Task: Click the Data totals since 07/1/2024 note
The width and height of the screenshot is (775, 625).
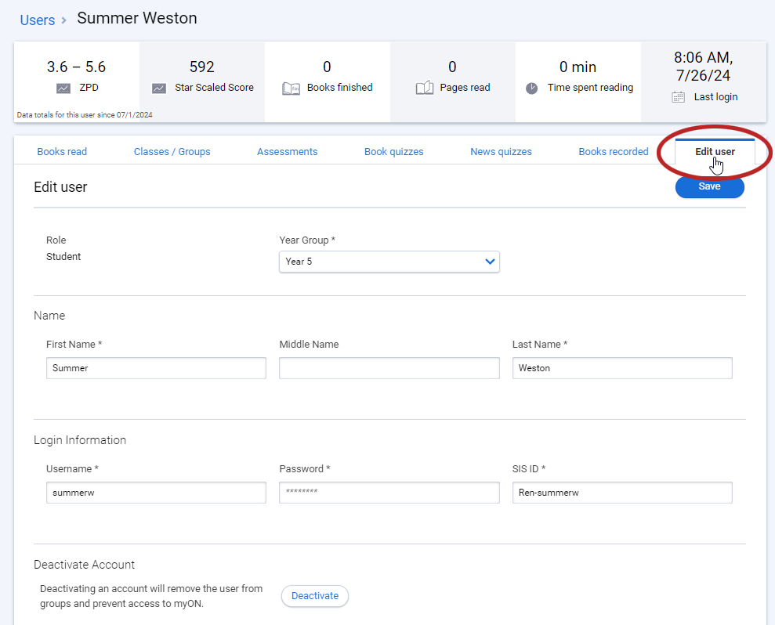Action: pyautogui.click(x=85, y=114)
